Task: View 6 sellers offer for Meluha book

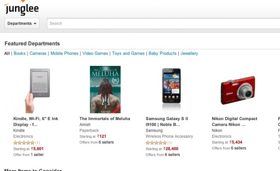Action: click(x=106, y=142)
